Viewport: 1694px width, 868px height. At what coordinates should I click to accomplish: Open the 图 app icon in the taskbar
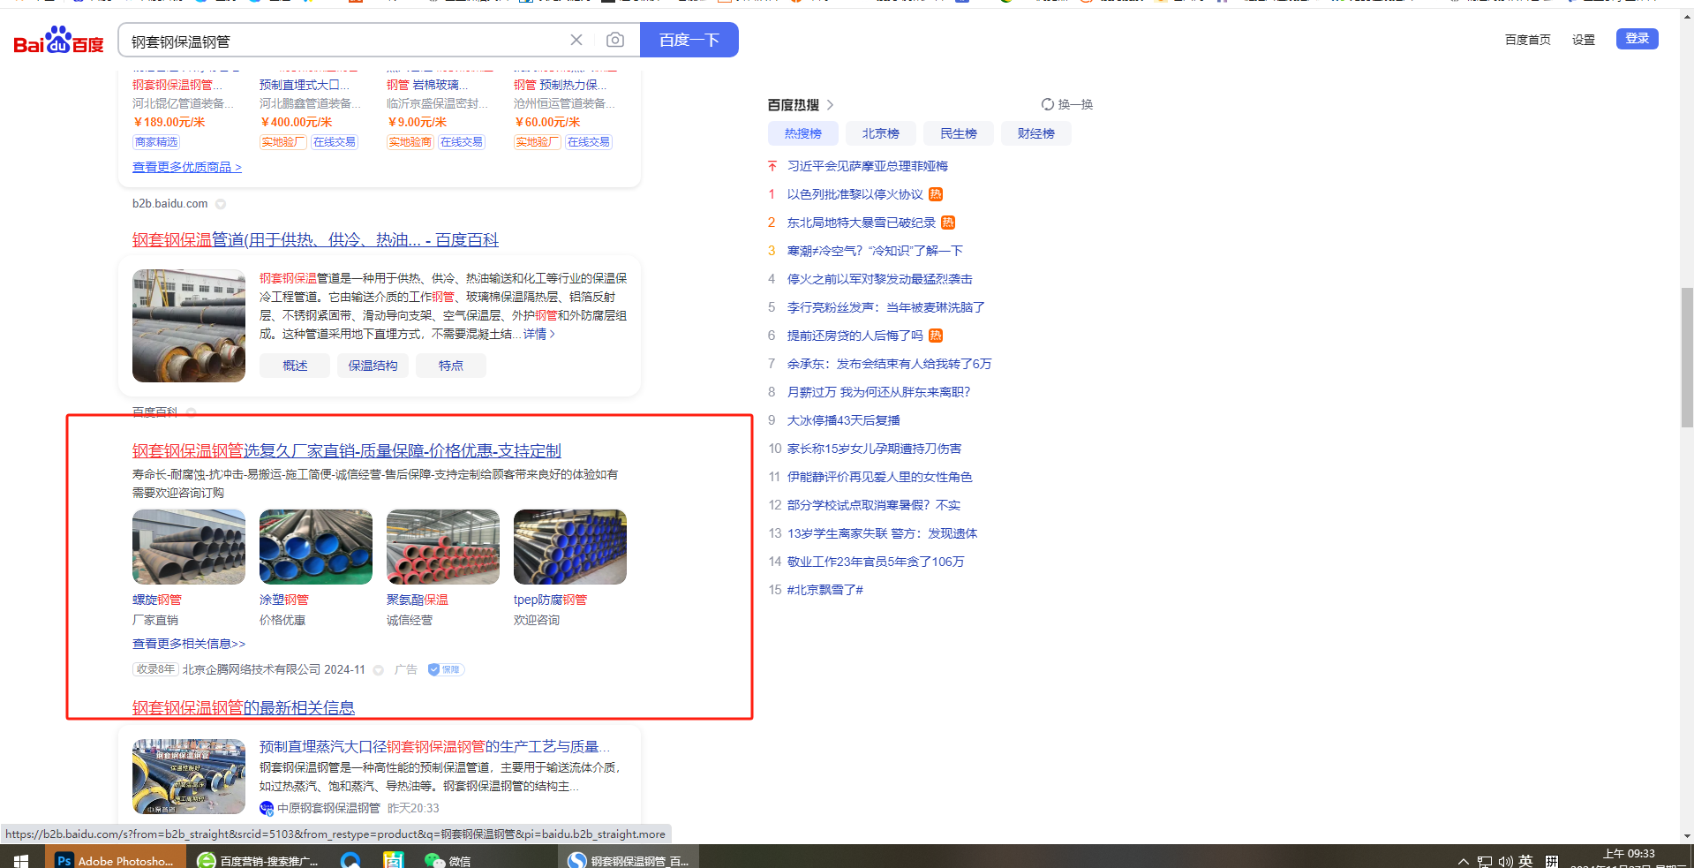click(x=393, y=860)
